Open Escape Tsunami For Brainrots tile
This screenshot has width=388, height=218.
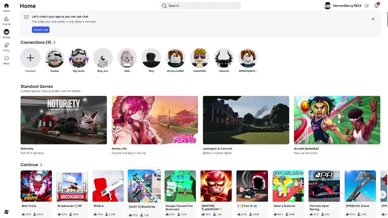tap(180, 186)
